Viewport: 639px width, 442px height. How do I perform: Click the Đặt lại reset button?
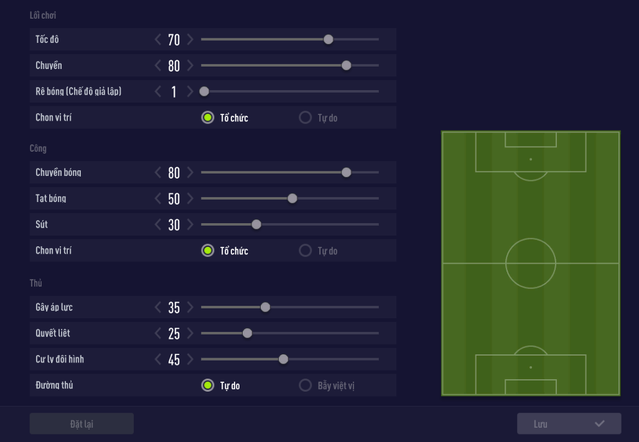(x=82, y=424)
